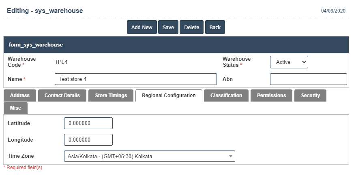This screenshot has height=176, width=356.
Task: Open the Warehouse Status dropdown
Action: [289, 62]
